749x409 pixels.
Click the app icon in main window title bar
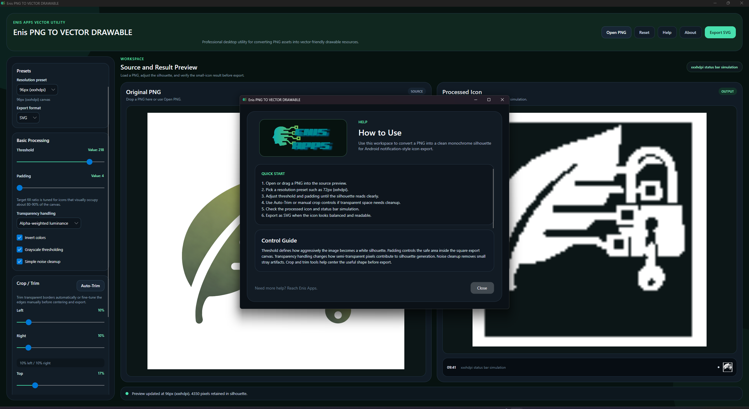(x=3, y=3)
